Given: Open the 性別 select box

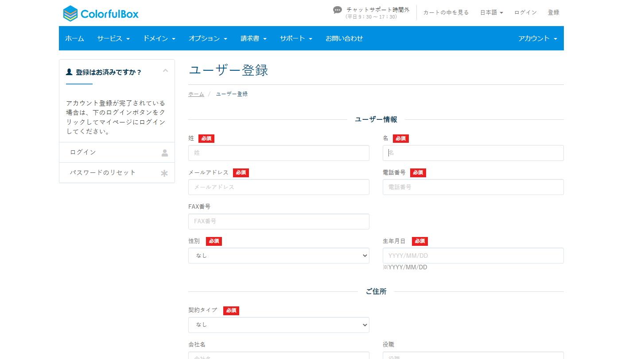Looking at the screenshot, I should click(x=279, y=256).
